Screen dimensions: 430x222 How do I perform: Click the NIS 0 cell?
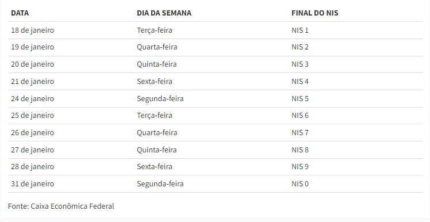click(300, 184)
